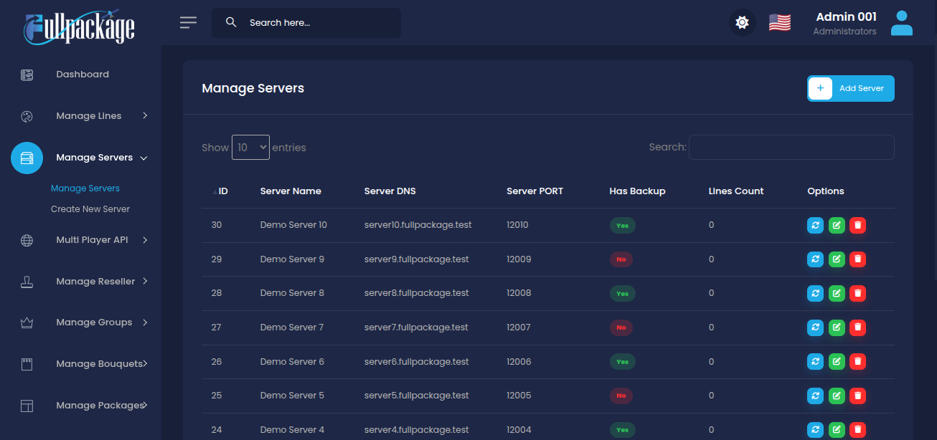Refresh Demo Server 7 using its blue icon

click(x=815, y=327)
